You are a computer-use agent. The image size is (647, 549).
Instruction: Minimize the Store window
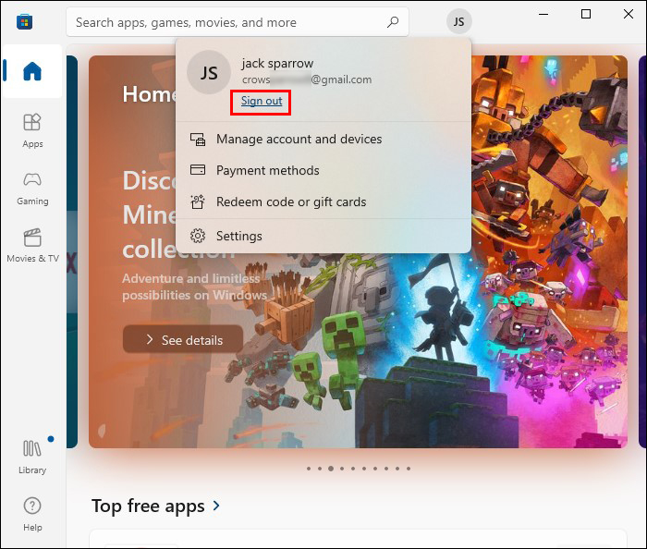coord(543,15)
